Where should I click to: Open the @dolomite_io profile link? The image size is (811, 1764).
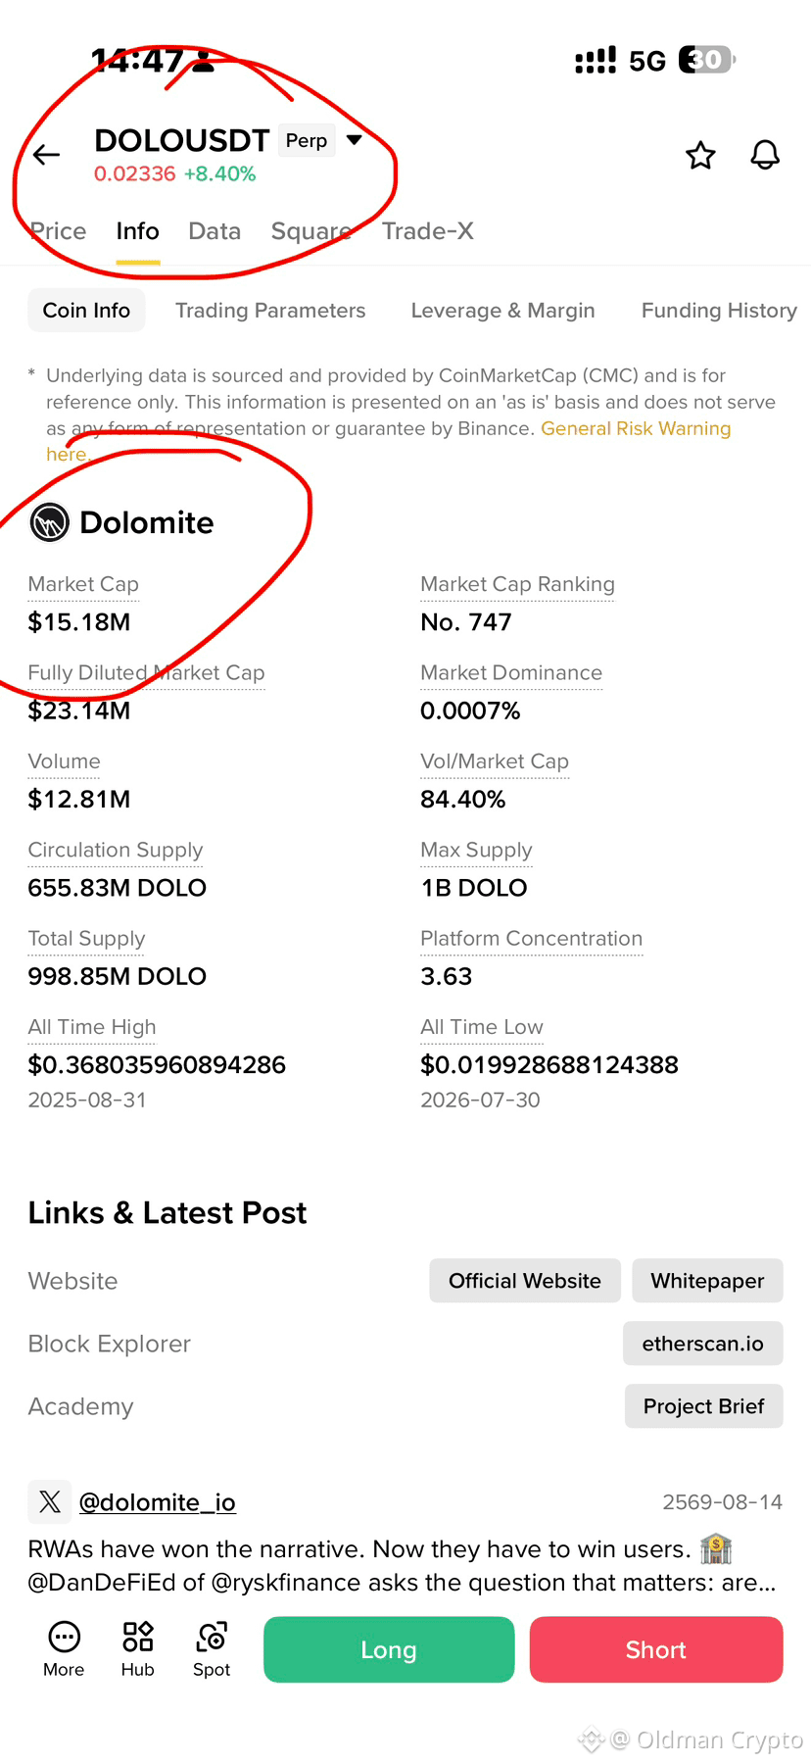click(157, 1502)
